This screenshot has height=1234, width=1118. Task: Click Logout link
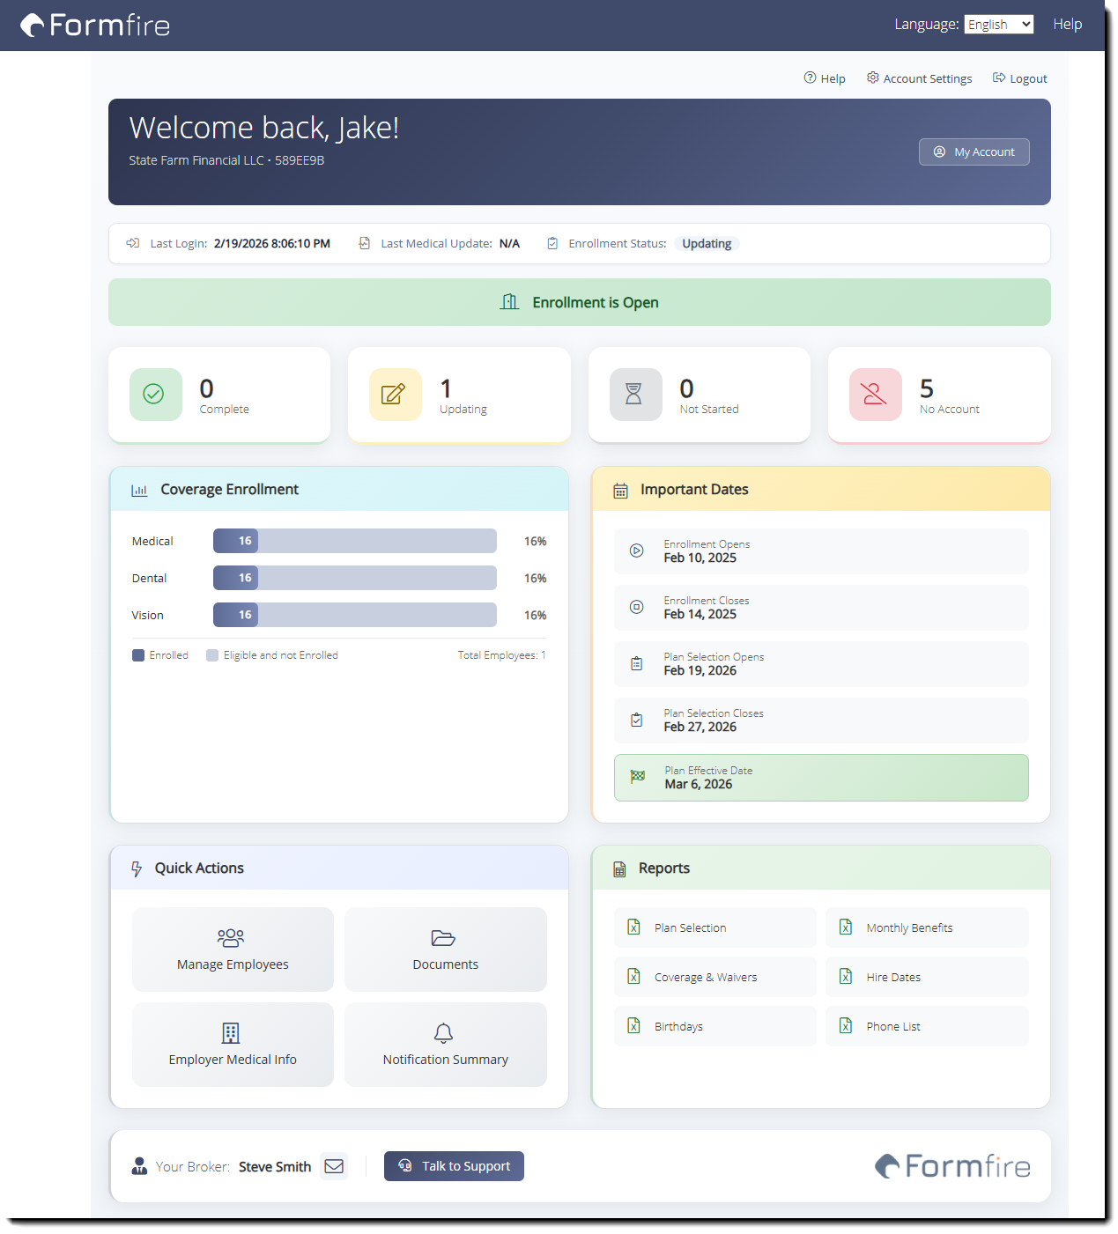(x=1019, y=78)
